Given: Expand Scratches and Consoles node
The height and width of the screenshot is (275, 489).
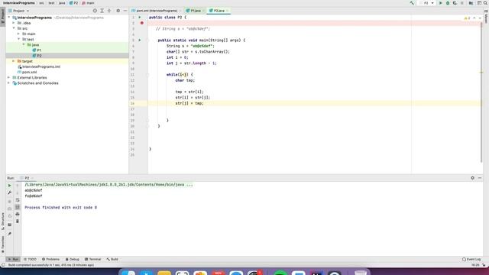Looking at the screenshot, I should [x=9, y=83].
